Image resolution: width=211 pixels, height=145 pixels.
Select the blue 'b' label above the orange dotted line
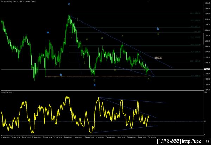[61, 75]
